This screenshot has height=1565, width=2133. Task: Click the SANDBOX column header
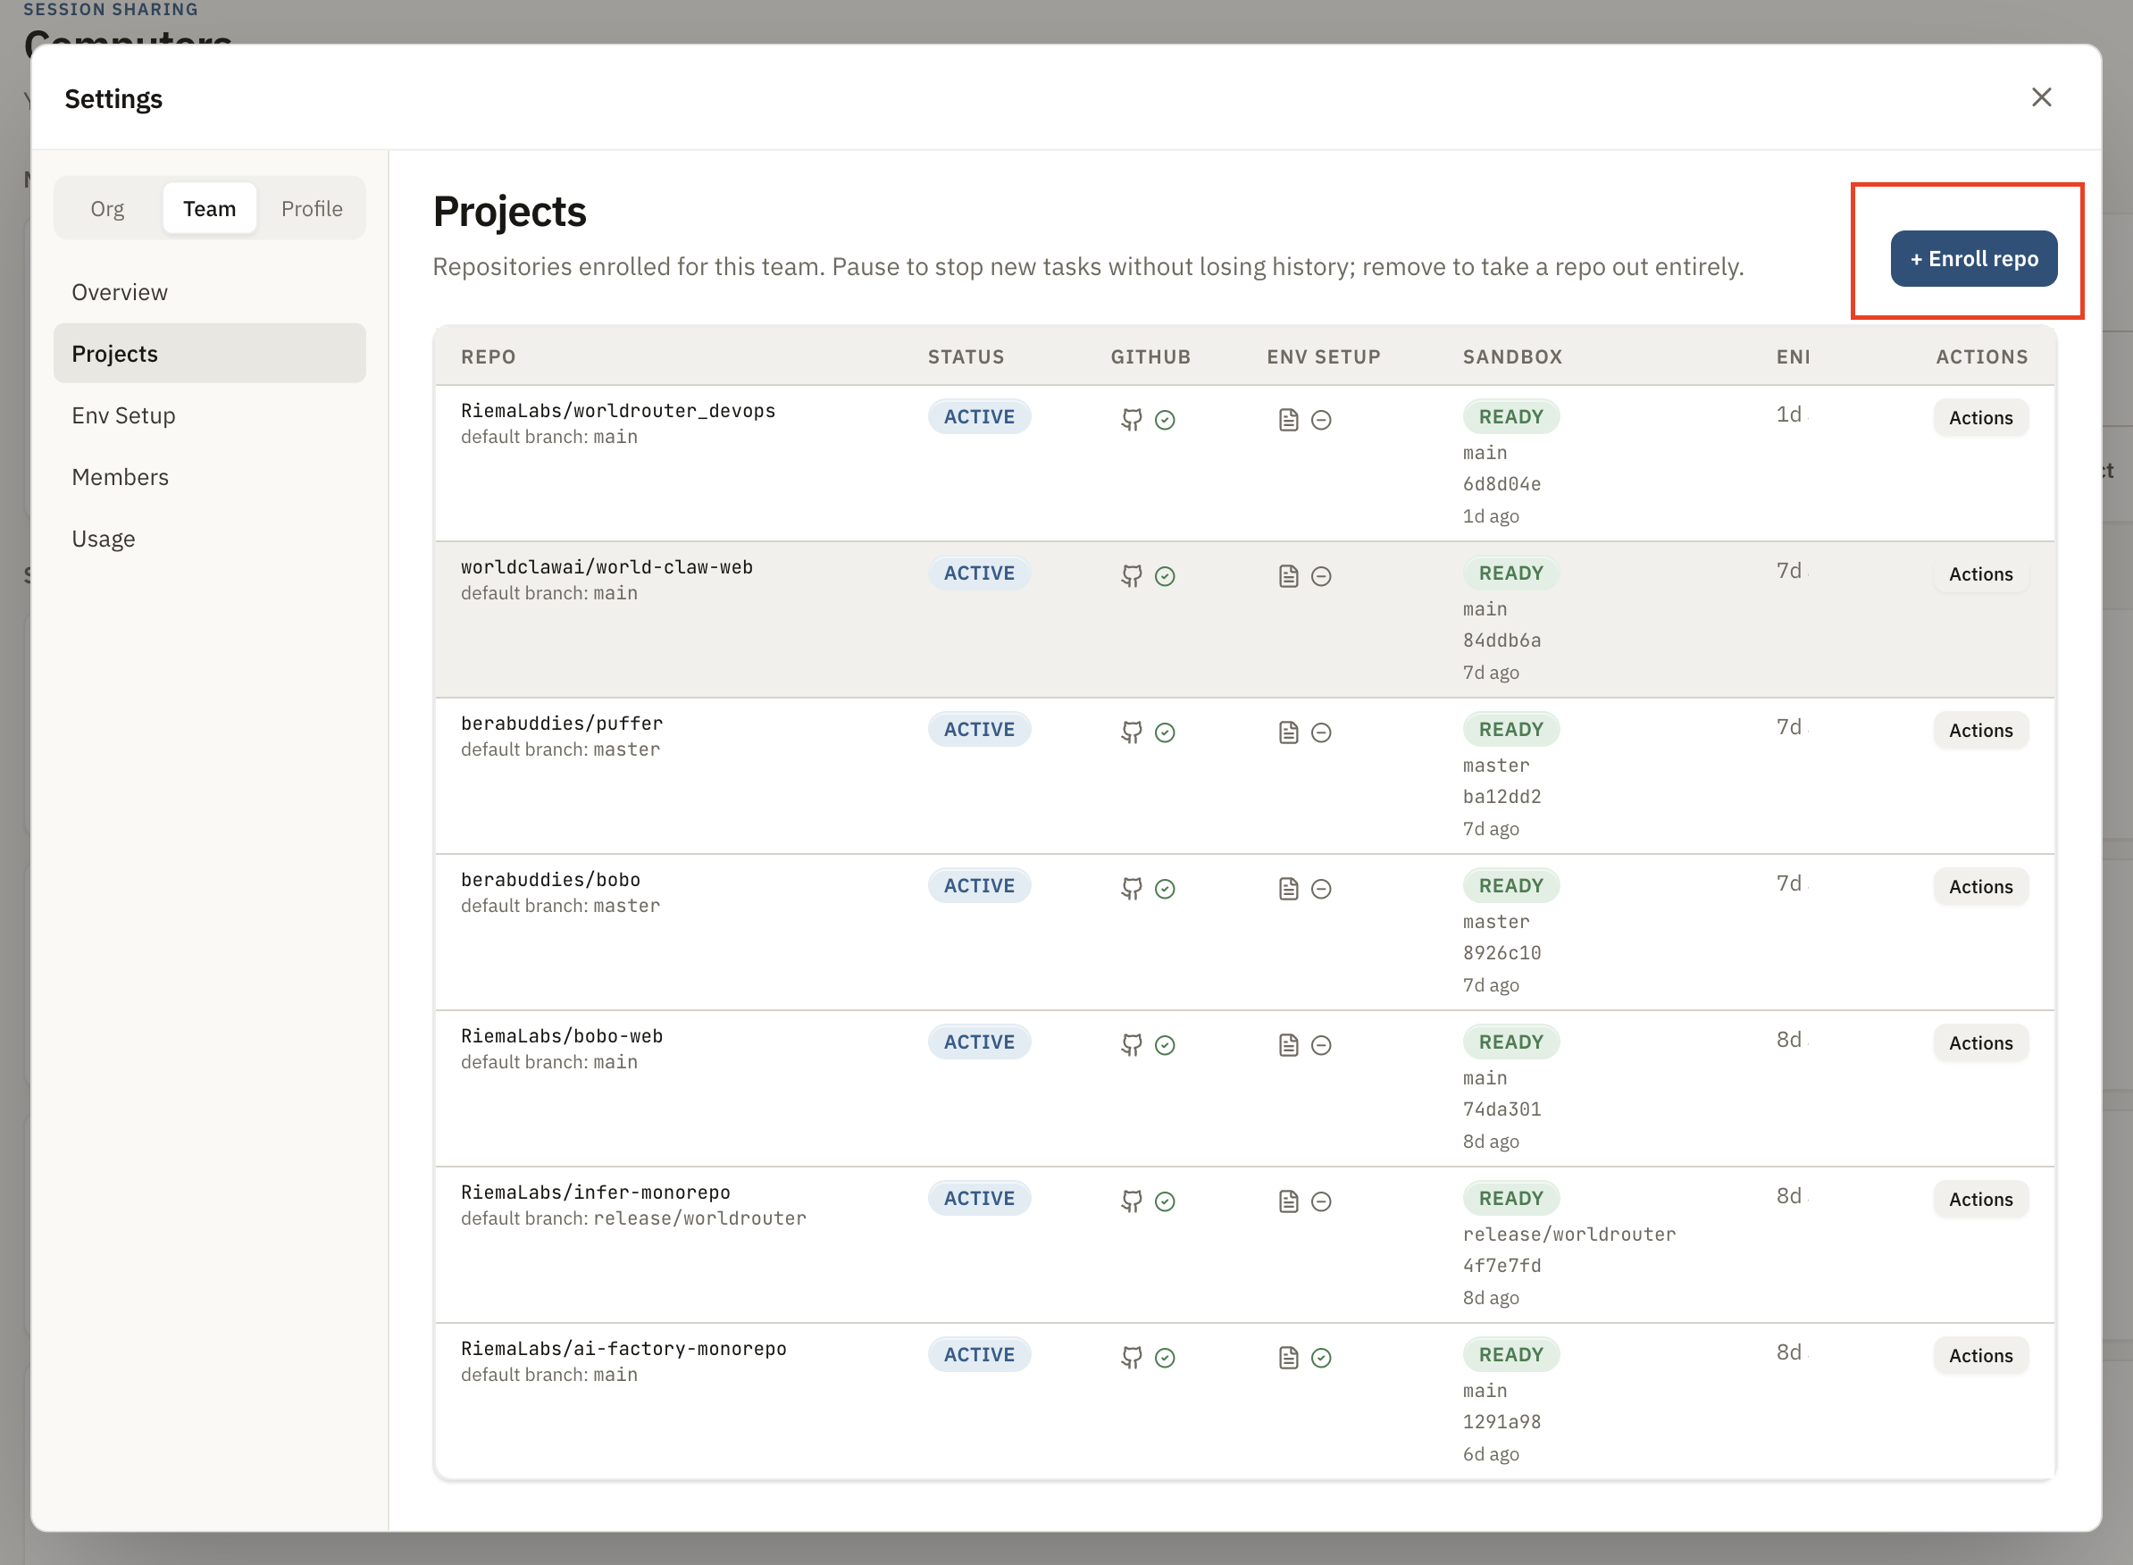click(x=1511, y=357)
